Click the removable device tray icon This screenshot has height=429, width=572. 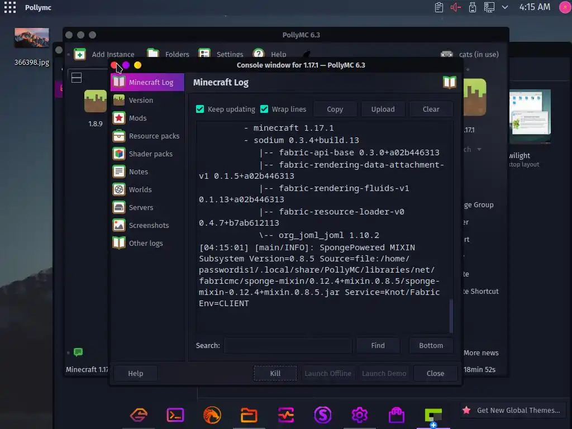pos(473,7)
